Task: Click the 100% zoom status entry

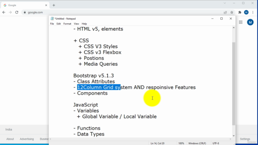Action: tap(181, 143)
